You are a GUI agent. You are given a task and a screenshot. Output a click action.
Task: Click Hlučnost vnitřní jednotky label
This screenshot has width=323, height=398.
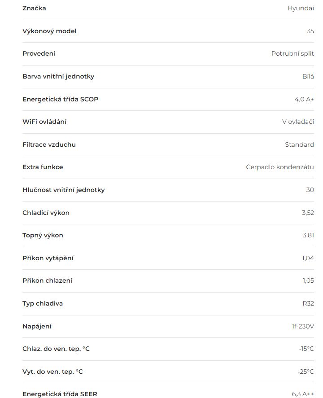(64, 190)
